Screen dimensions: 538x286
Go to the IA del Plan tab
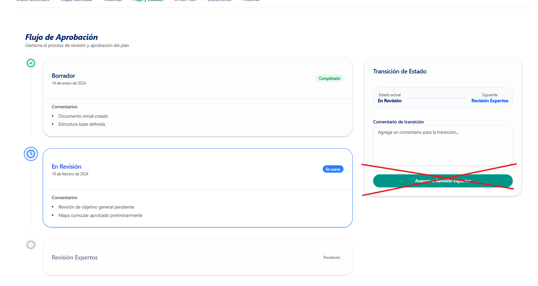point(185,1)
